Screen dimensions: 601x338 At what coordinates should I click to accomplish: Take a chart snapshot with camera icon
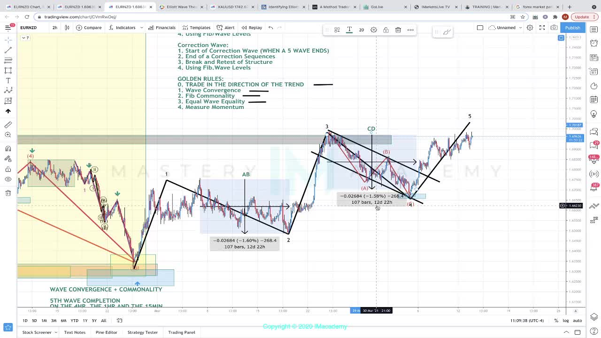pos(554,28)
